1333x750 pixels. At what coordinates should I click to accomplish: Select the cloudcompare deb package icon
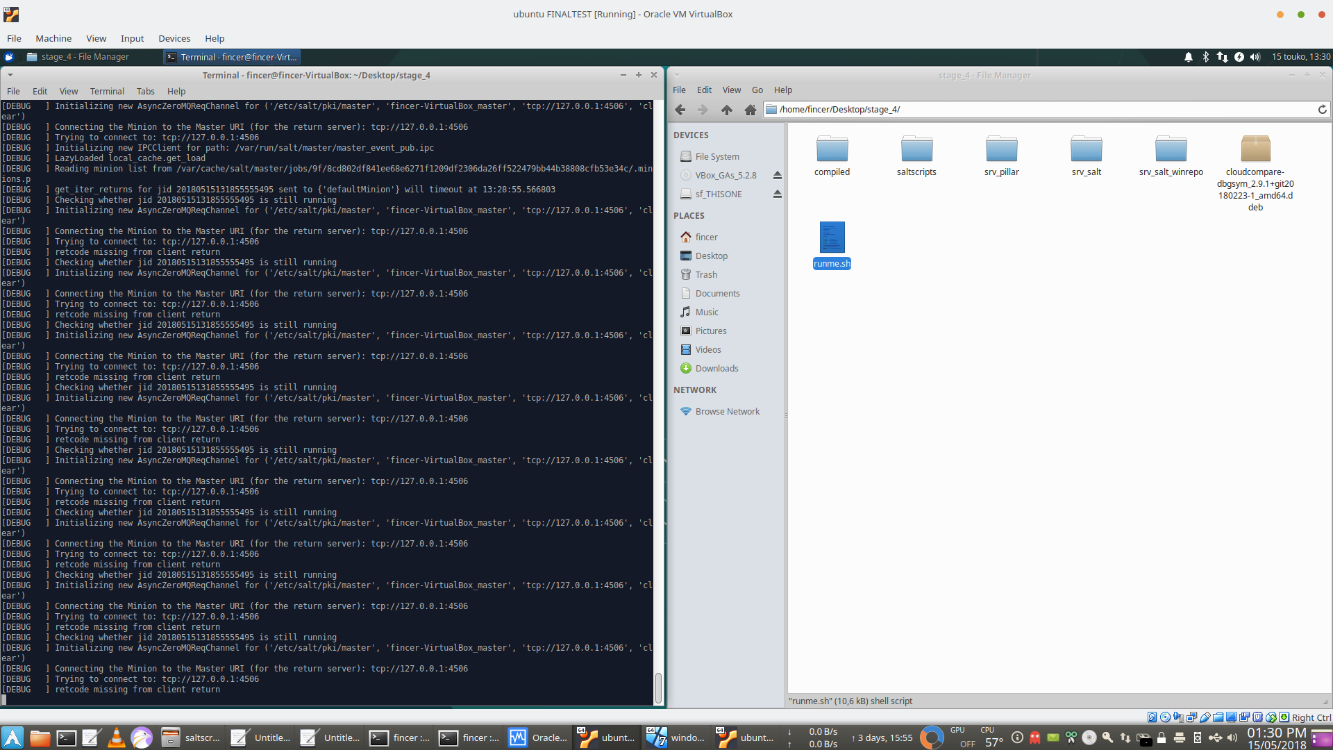[1255, 149]
